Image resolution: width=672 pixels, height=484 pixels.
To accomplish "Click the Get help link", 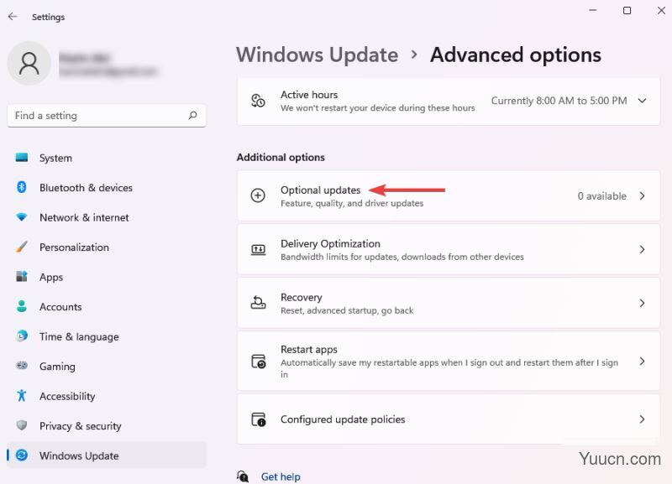I will (281, 476).
